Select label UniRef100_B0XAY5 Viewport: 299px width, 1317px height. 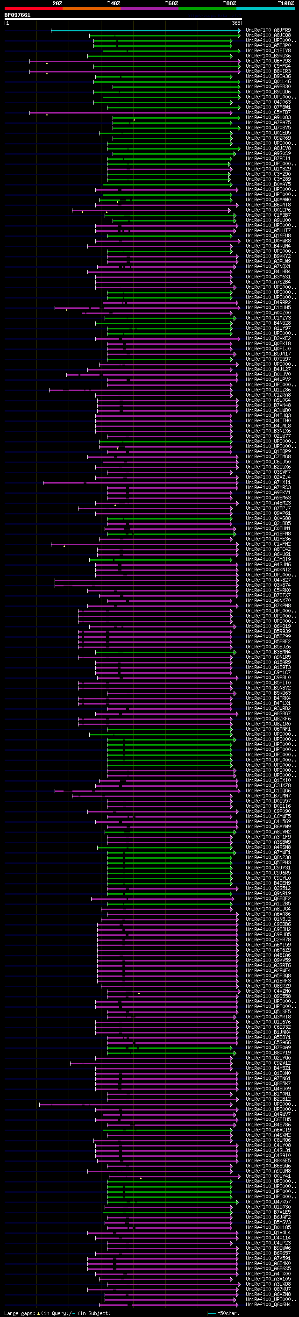point(268,184)
